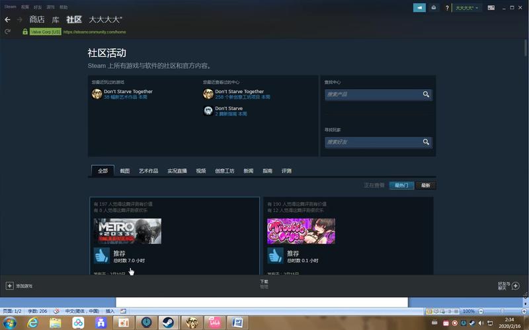The width and height of the screenshot is (529, 330).
Task: Open the 大大大大 profile section
Action: 106,20
